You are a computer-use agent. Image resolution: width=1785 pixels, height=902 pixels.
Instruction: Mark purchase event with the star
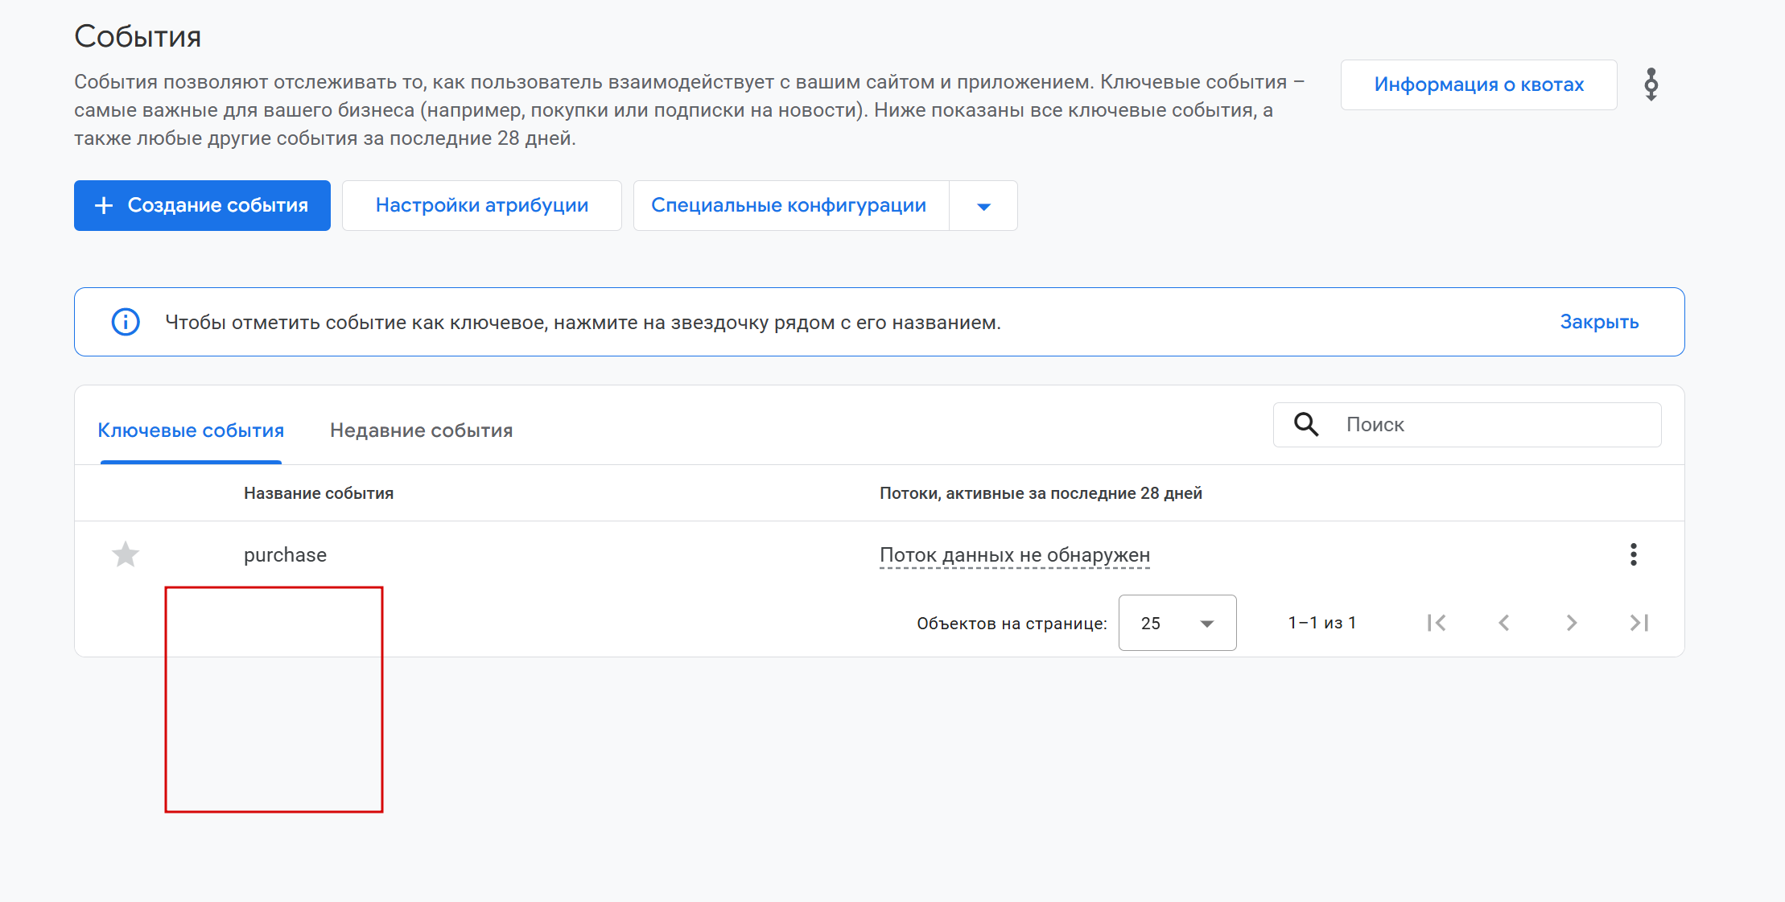(x=126, y=554)
